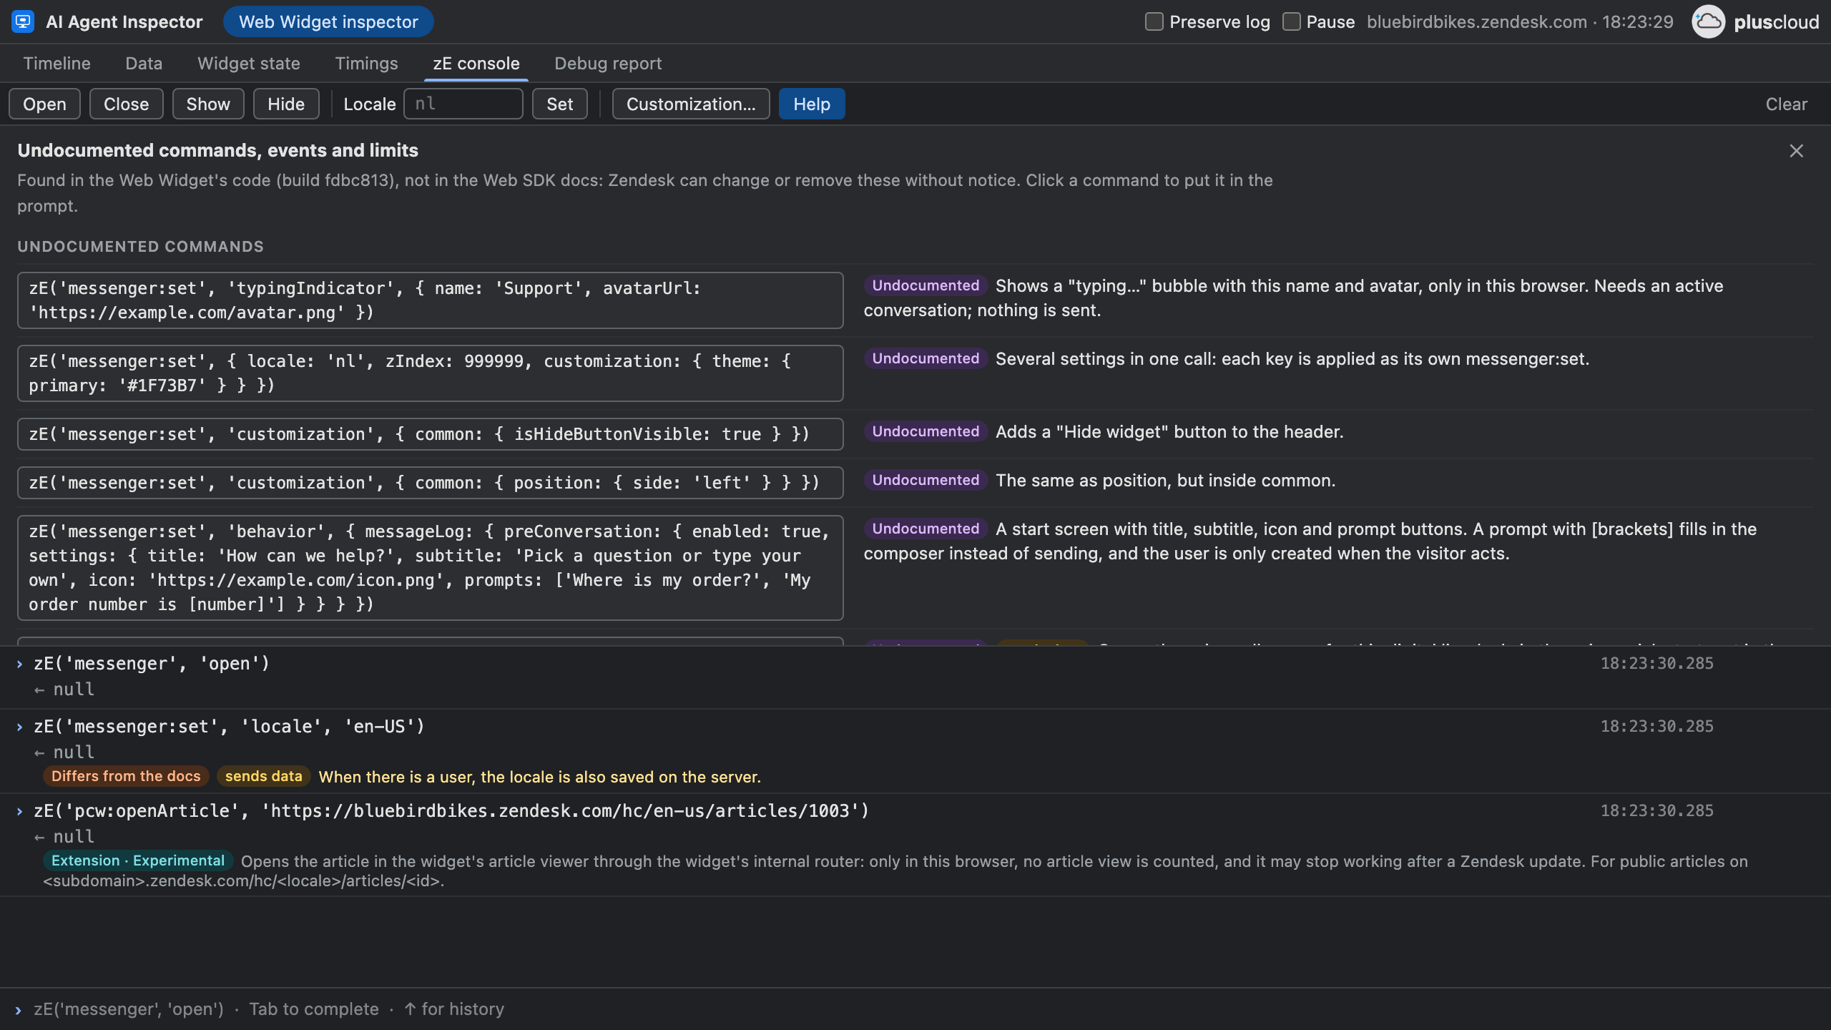The image size is (1831, 1030).
Task: Click the Undocumented badge beside typing bubble description
Action: coord(926,285)
